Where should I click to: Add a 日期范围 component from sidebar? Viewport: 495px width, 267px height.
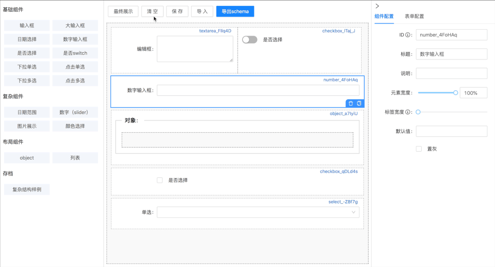pos(26,112)
